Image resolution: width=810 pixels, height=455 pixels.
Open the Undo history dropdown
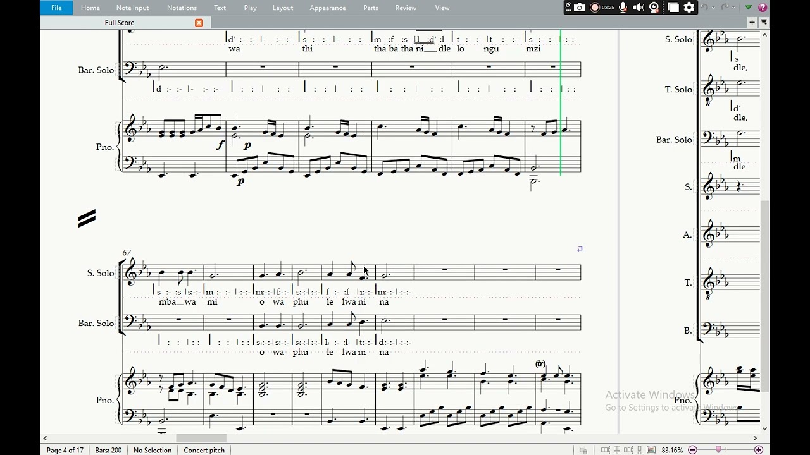point(713,8)
